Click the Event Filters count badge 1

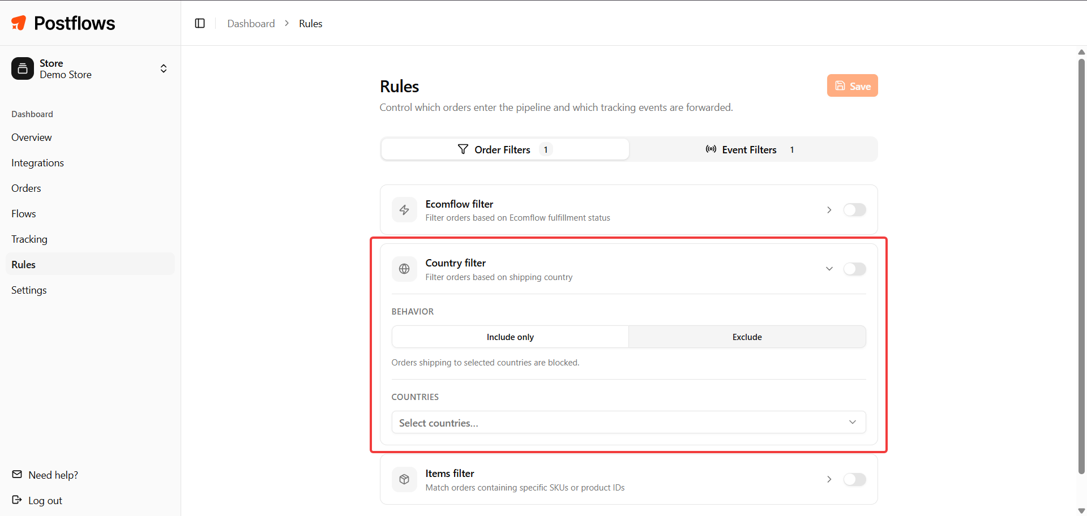[792, 149]
